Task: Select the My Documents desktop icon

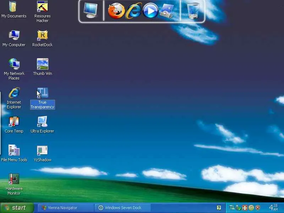Action: (x=14, y=10)
